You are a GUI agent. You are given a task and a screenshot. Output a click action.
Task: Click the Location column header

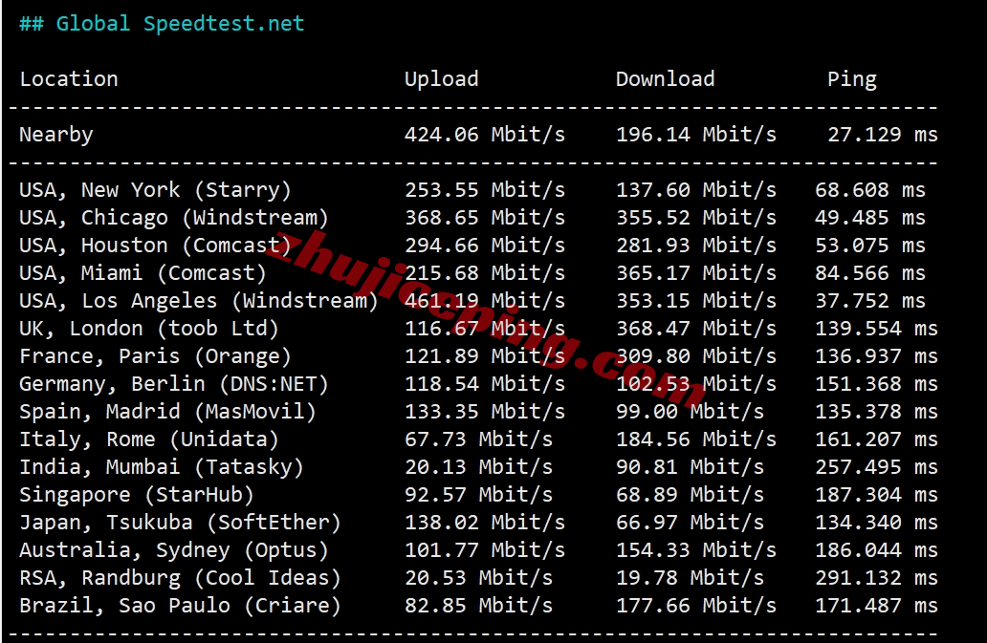tap(69, 79)
